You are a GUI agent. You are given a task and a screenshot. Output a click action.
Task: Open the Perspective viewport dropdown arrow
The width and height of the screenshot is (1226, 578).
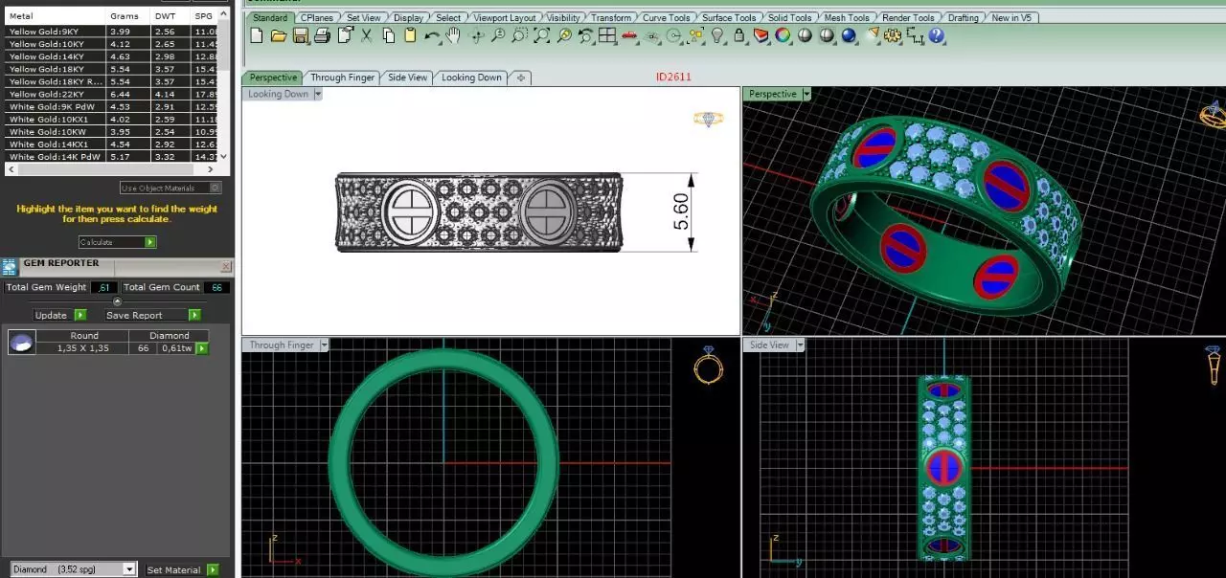point(807,94)
